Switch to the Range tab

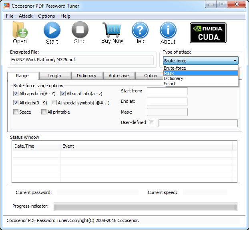(x=22, y=76)
